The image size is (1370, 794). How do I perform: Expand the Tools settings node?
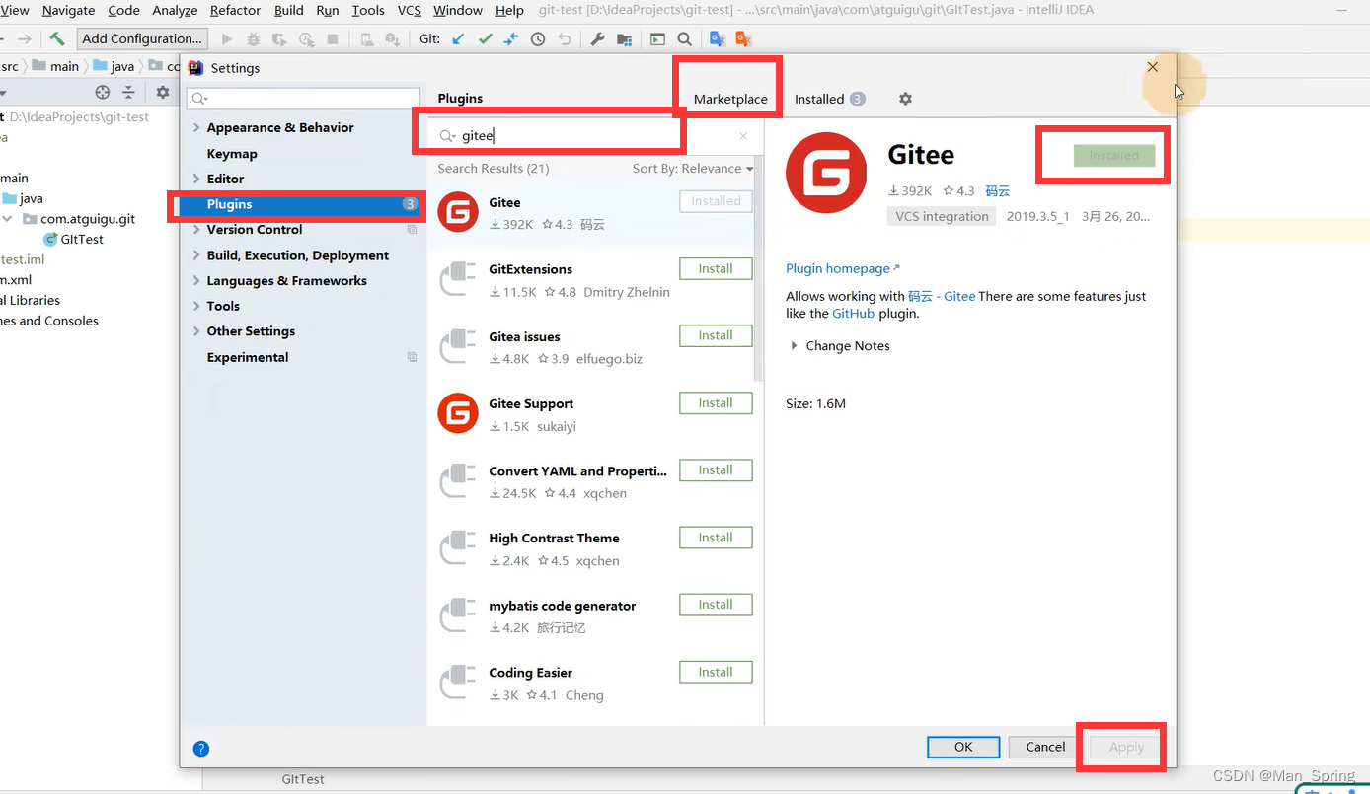click(x=196, y=306)
